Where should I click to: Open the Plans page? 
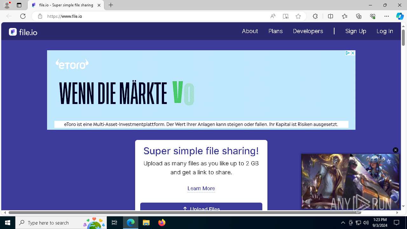pyautogui.click(x=275, y=31)
